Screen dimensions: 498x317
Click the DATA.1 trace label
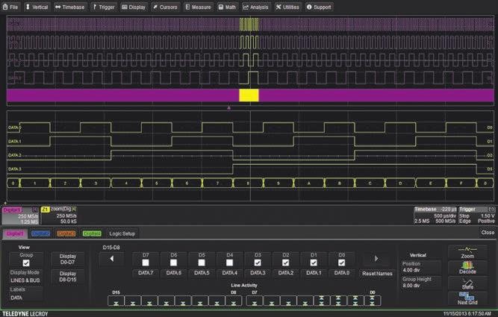coord(15,142)
